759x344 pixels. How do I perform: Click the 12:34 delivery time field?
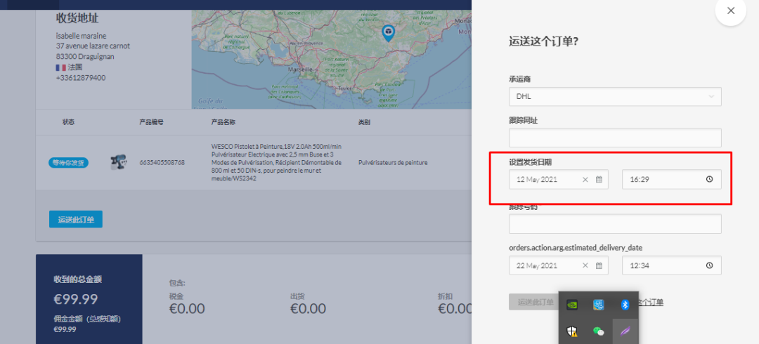point(671,265)
